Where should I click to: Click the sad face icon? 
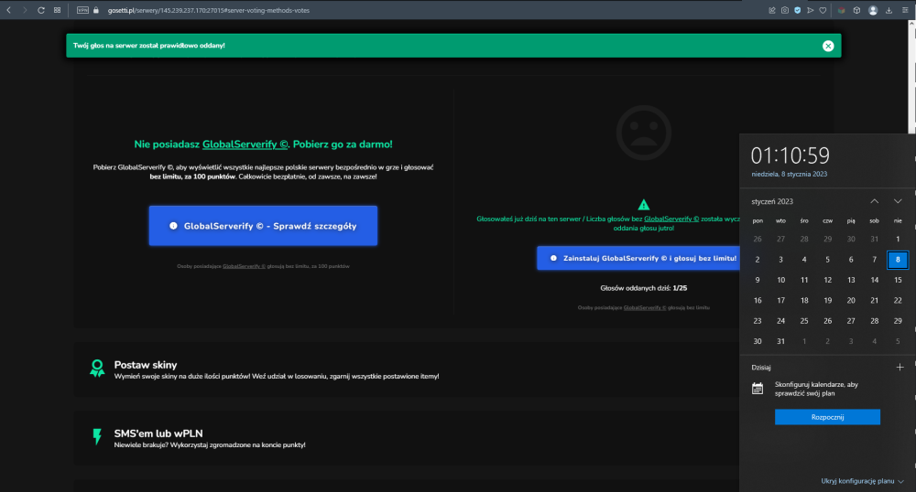tap(643, 133)
